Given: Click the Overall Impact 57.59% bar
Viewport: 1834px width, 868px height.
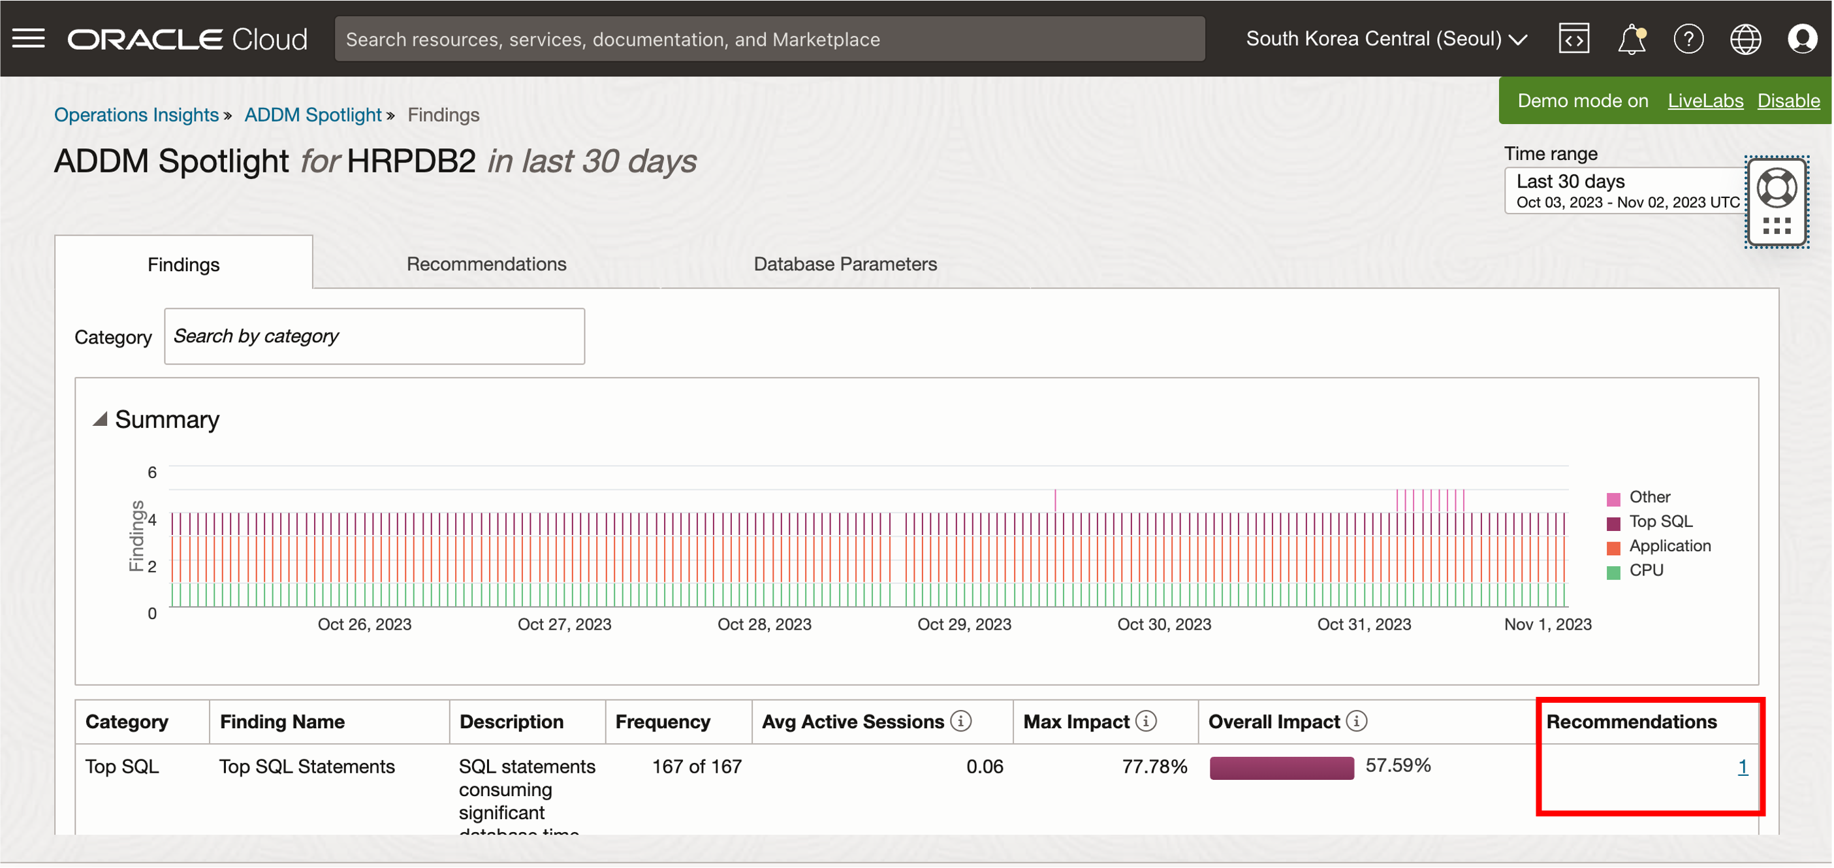Looking at the screenshot, I should pyautogui.click(x=1282, y=767).
